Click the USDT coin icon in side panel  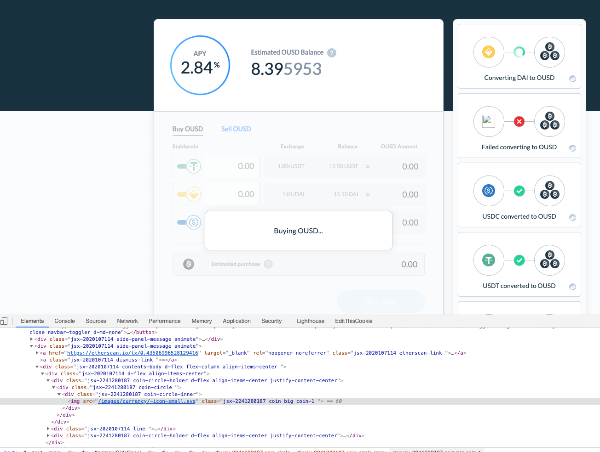point(489,260)
